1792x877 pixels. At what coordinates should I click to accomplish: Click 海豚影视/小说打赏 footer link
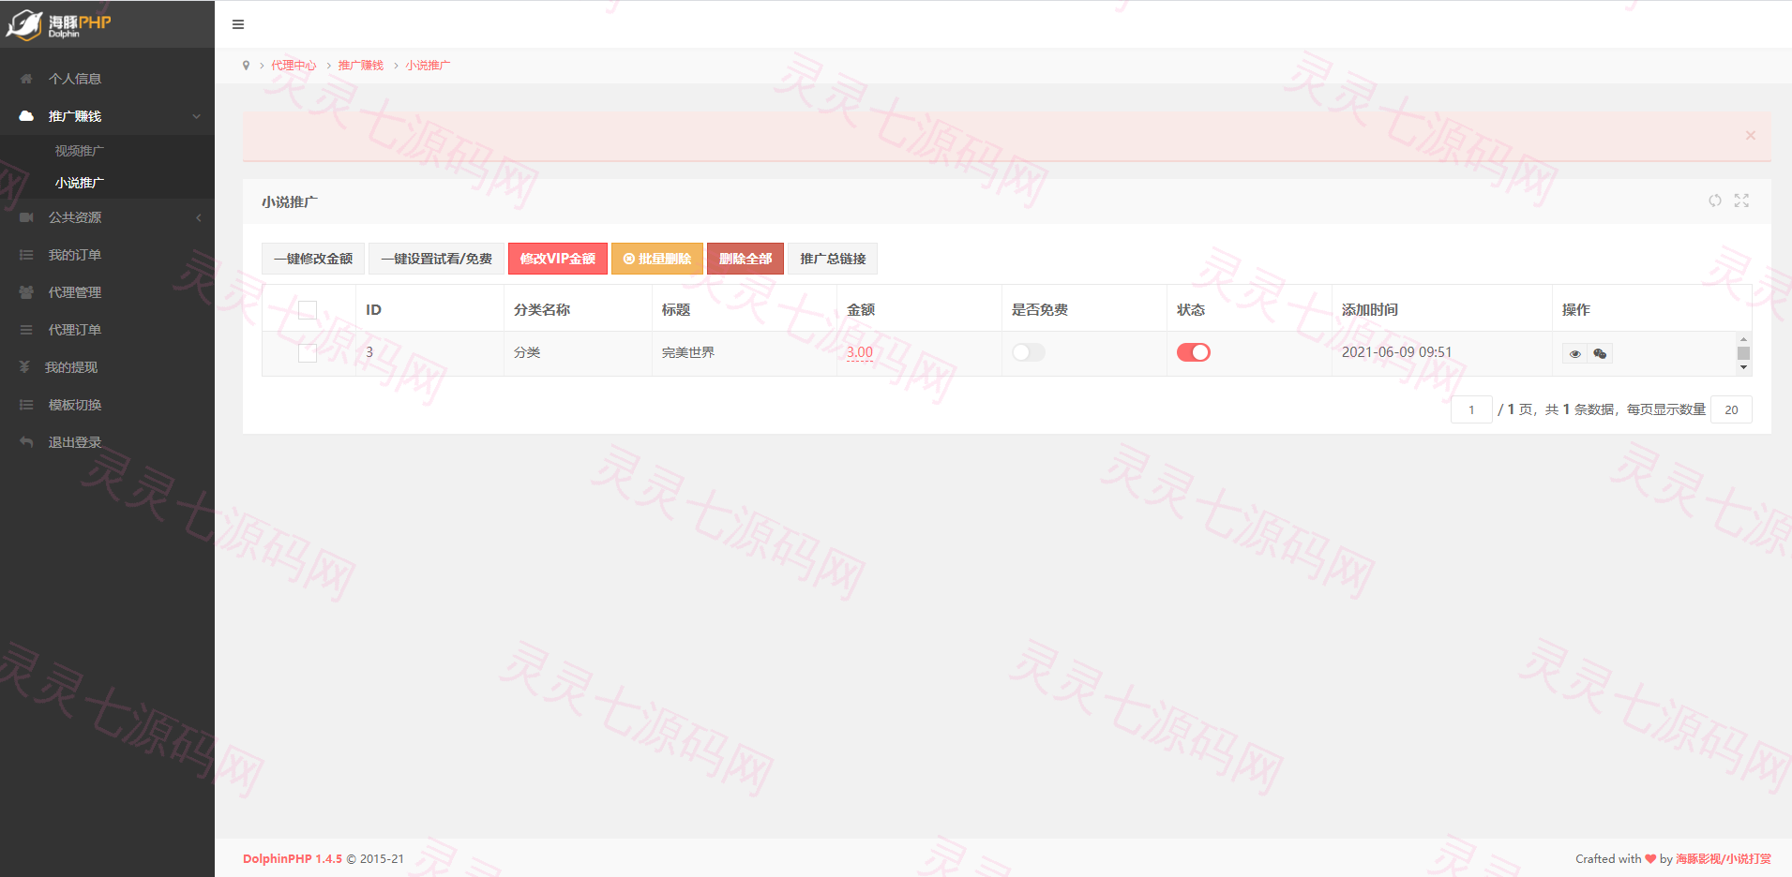1724,859
